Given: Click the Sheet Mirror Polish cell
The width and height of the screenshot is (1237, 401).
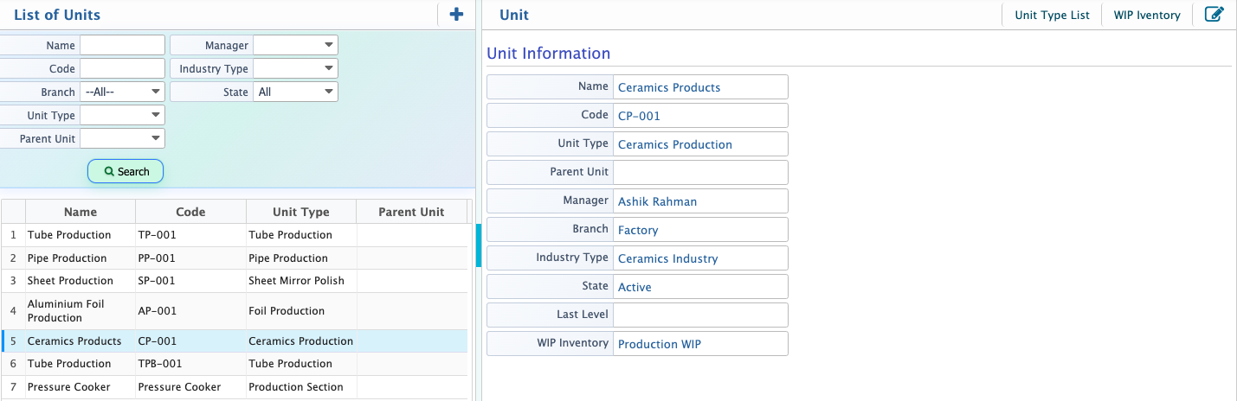Looking at the screenshot, I should tap(296, 281).
